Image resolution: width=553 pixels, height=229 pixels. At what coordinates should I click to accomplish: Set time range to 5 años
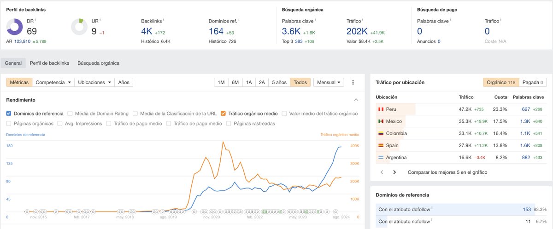click(279, 82)
